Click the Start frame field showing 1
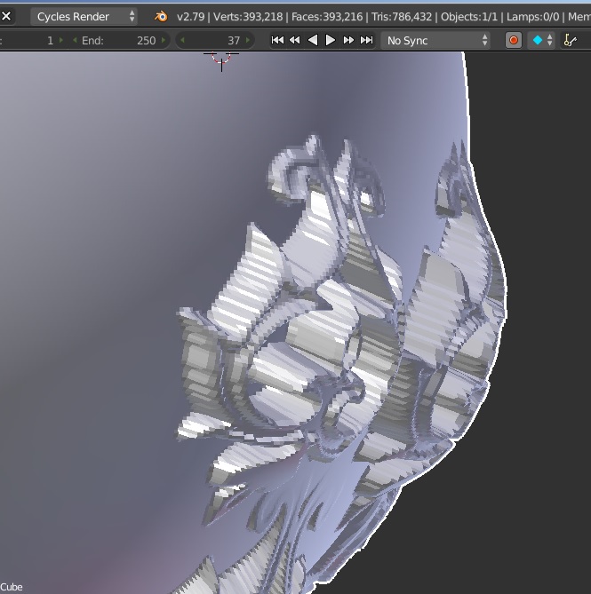Image resolution: width=591 pixels, height=594 pixels. click(33, 41)
